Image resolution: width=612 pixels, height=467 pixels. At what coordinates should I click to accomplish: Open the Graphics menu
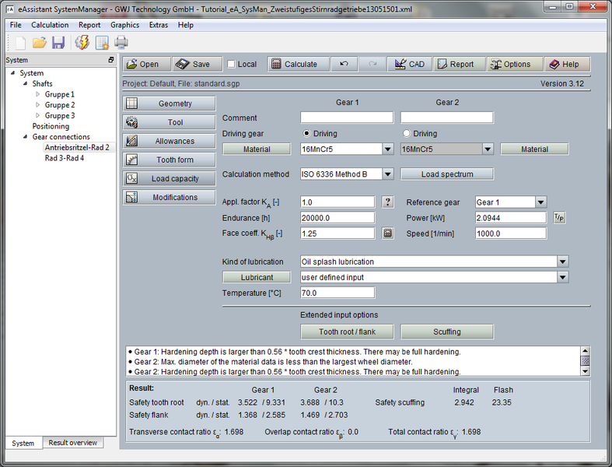click(x=124, y=25)
